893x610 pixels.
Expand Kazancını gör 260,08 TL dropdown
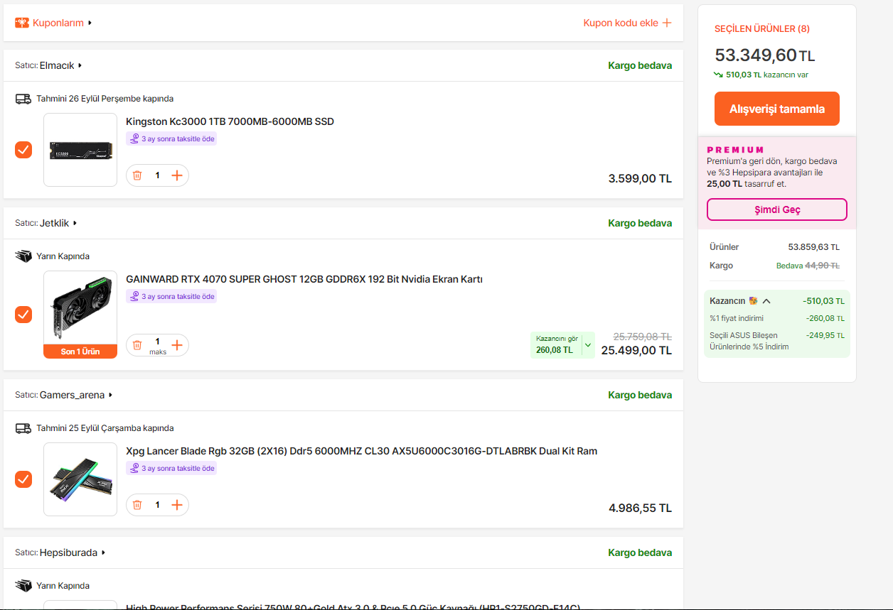(562, 345)
